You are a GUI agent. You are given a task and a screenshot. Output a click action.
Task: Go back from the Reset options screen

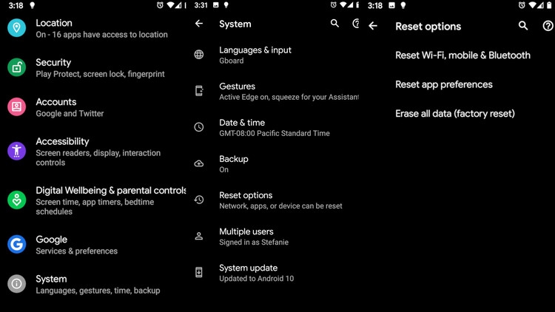point(373,26)
